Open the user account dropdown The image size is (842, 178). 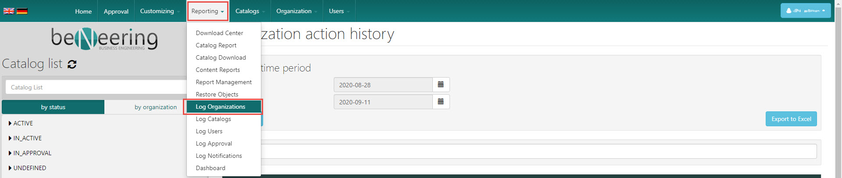805,11
